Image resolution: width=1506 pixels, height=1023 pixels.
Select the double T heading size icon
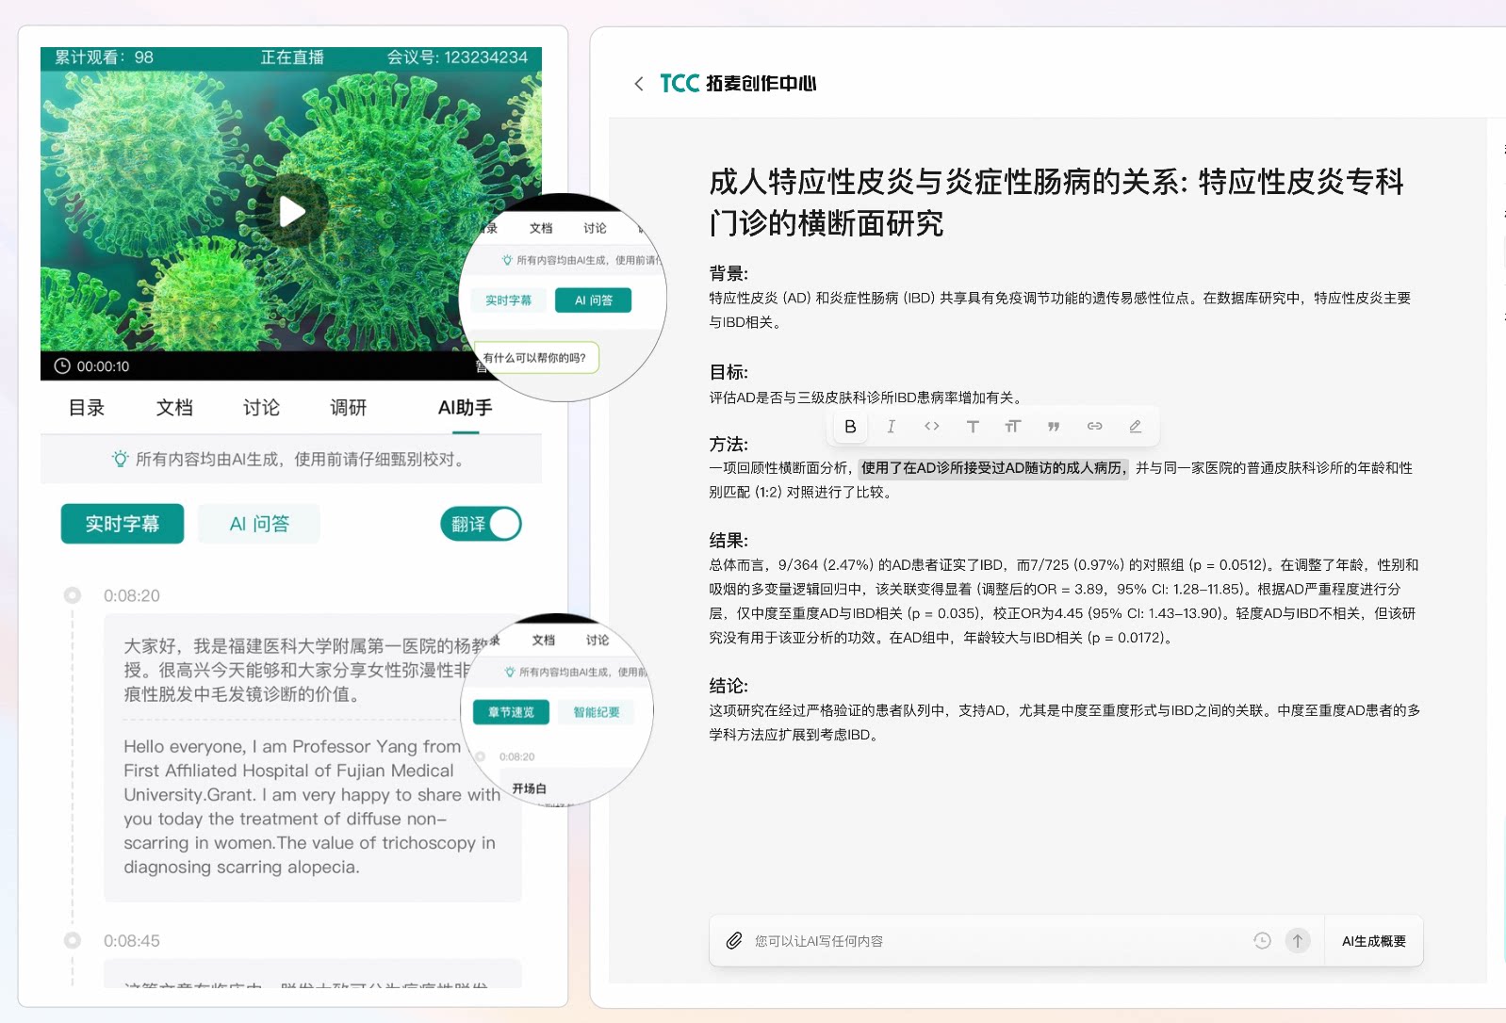click(x=1013, y=427)
